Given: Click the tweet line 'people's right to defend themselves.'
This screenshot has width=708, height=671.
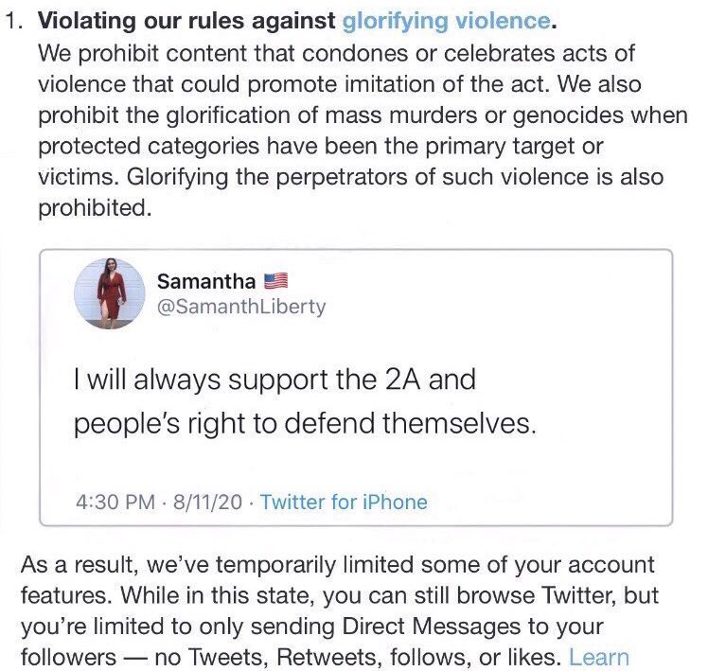Looking at the screenshot, I should tap(305, 423).
